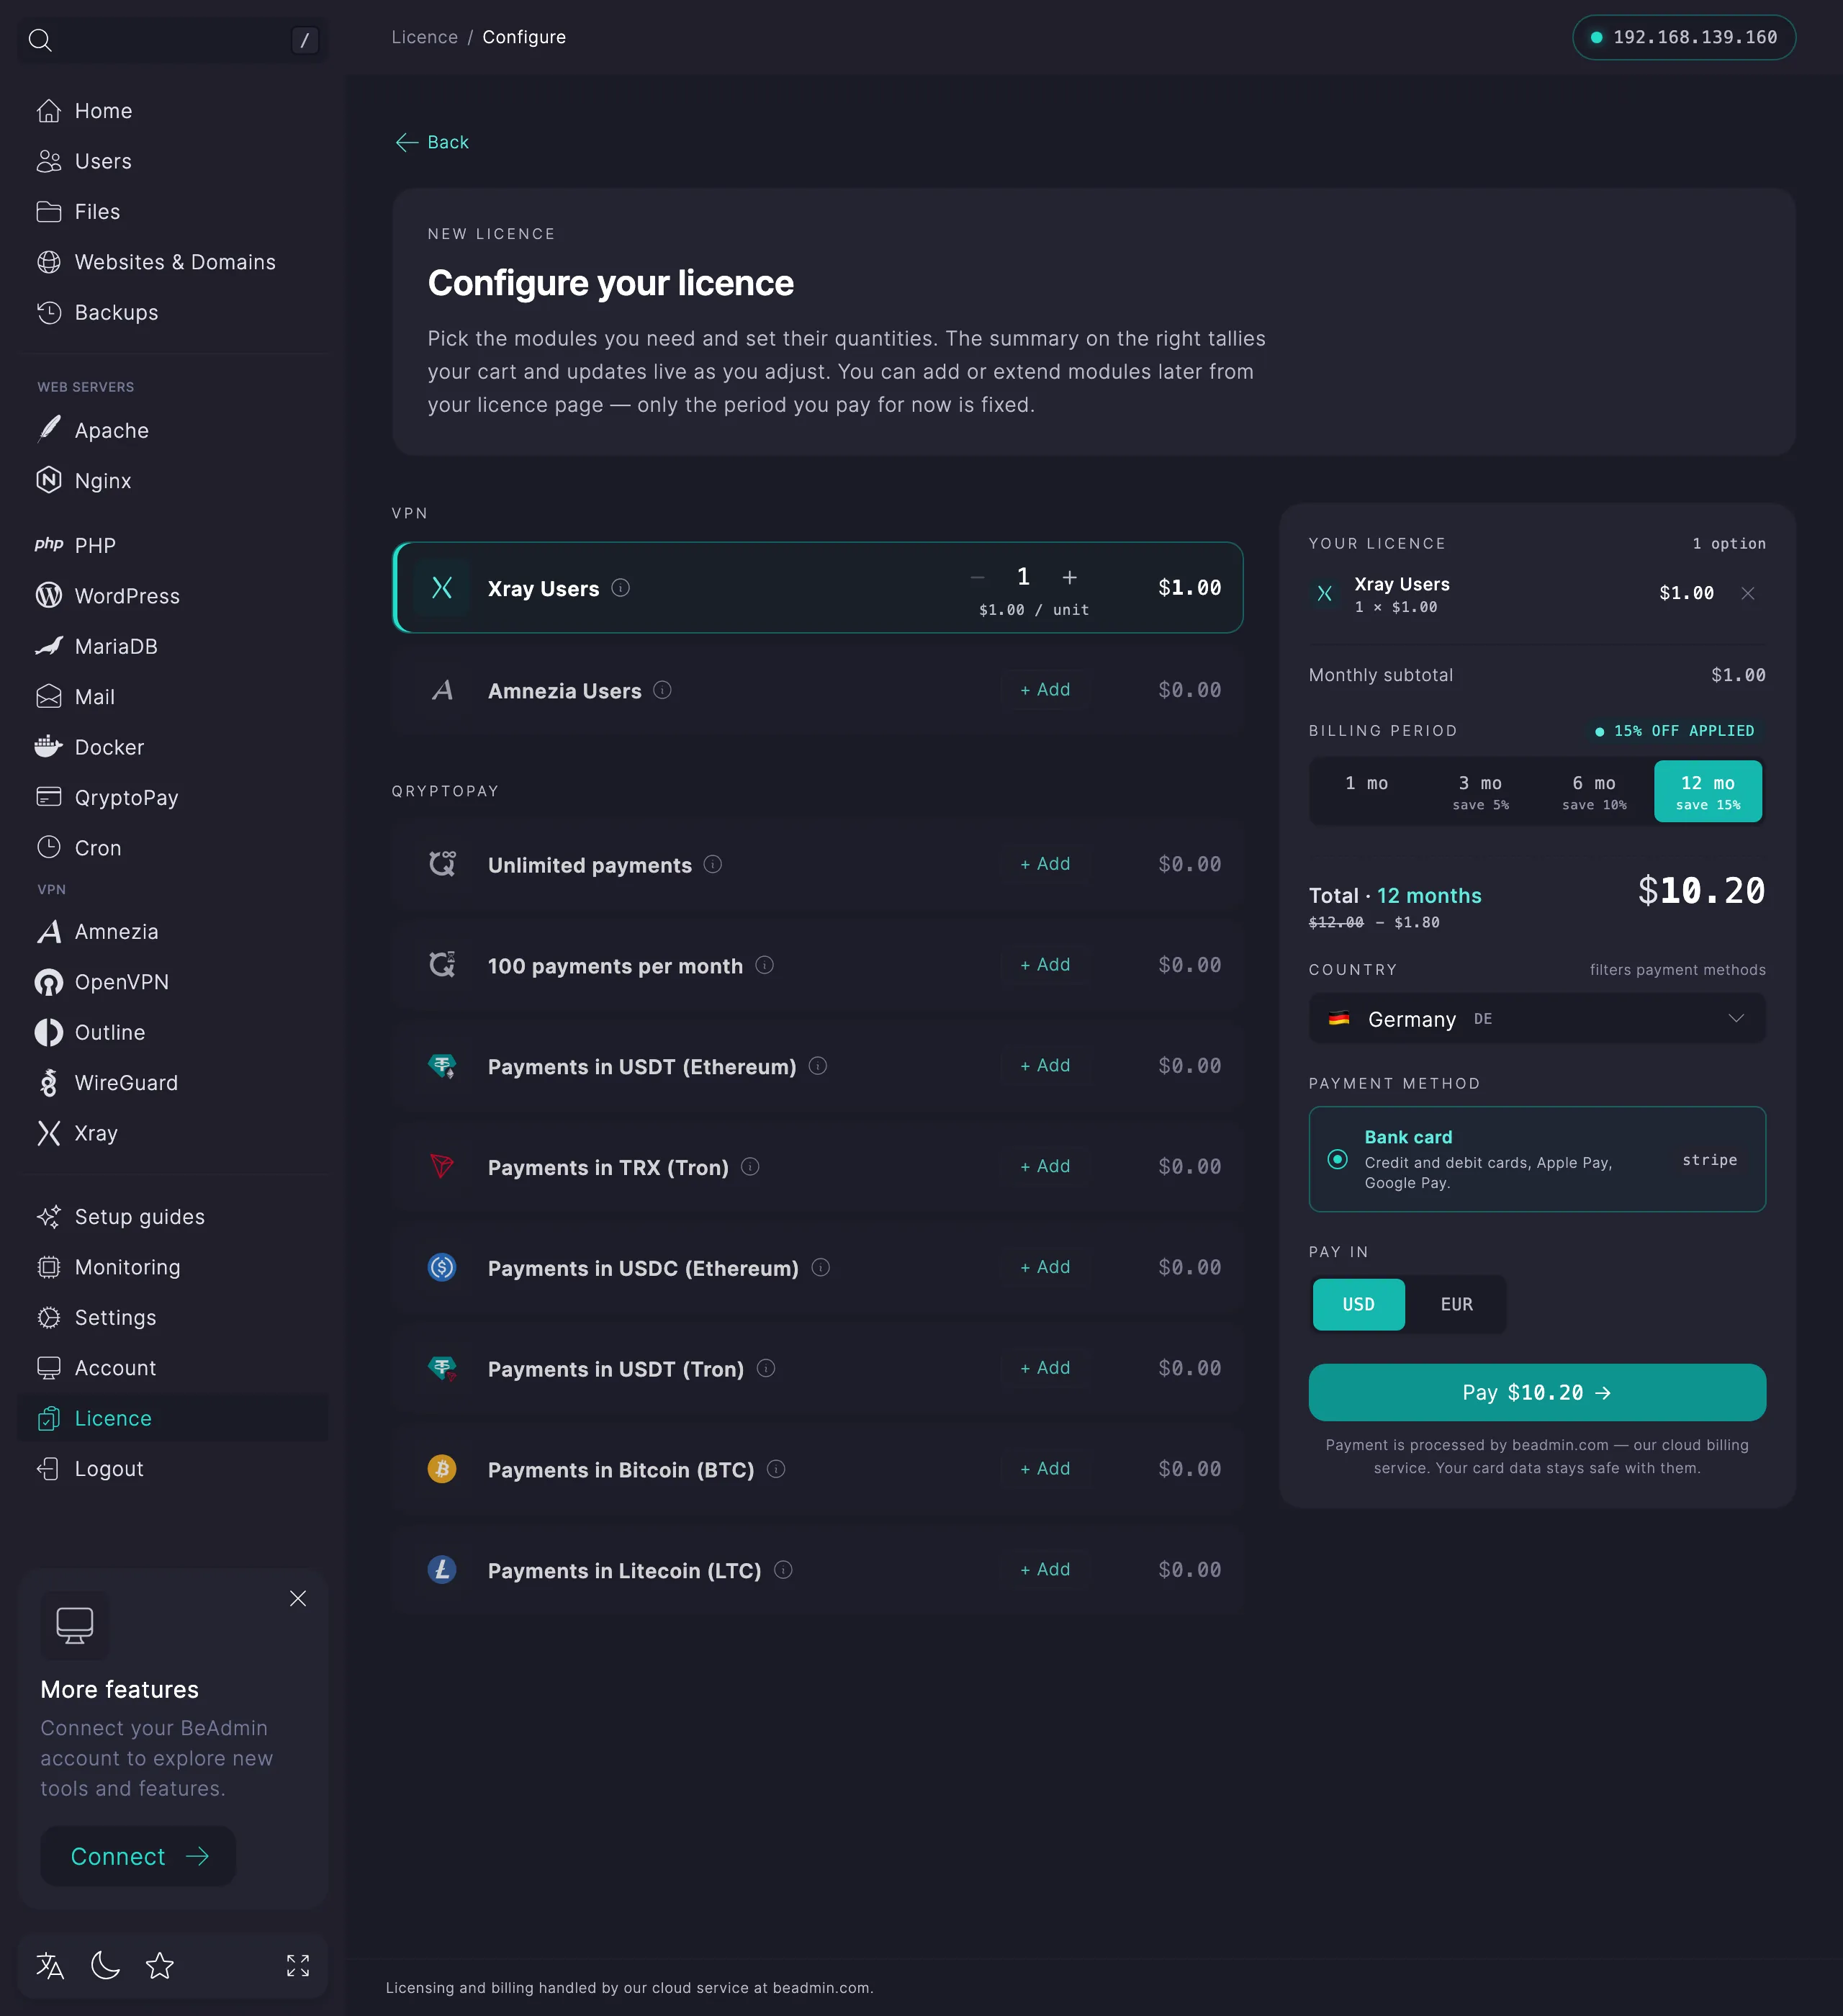Click the Amnezia Users A icon
Screen dimensions: 1843x2016
(x=442, y=690)
